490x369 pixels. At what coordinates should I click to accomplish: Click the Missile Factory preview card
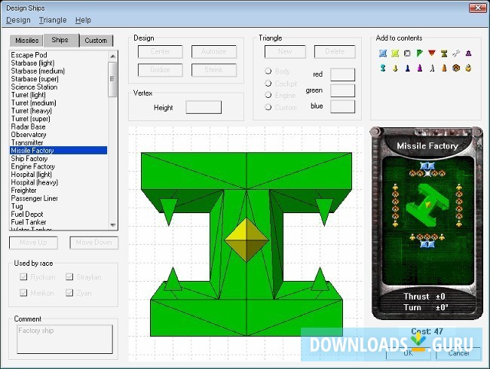click(427, 223)
